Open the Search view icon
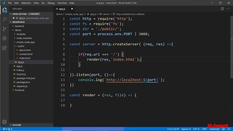The image size is (233, 131). (4, 19)
